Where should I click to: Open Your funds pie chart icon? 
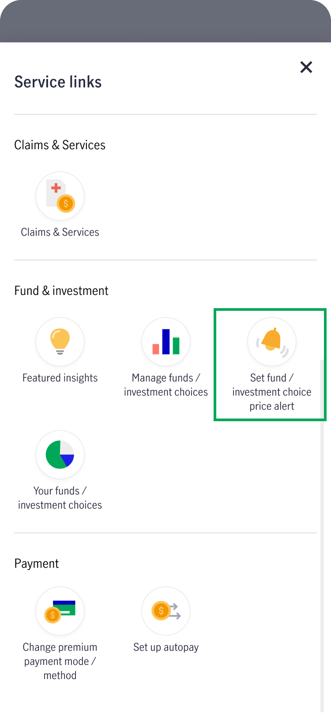click(60, 455)
